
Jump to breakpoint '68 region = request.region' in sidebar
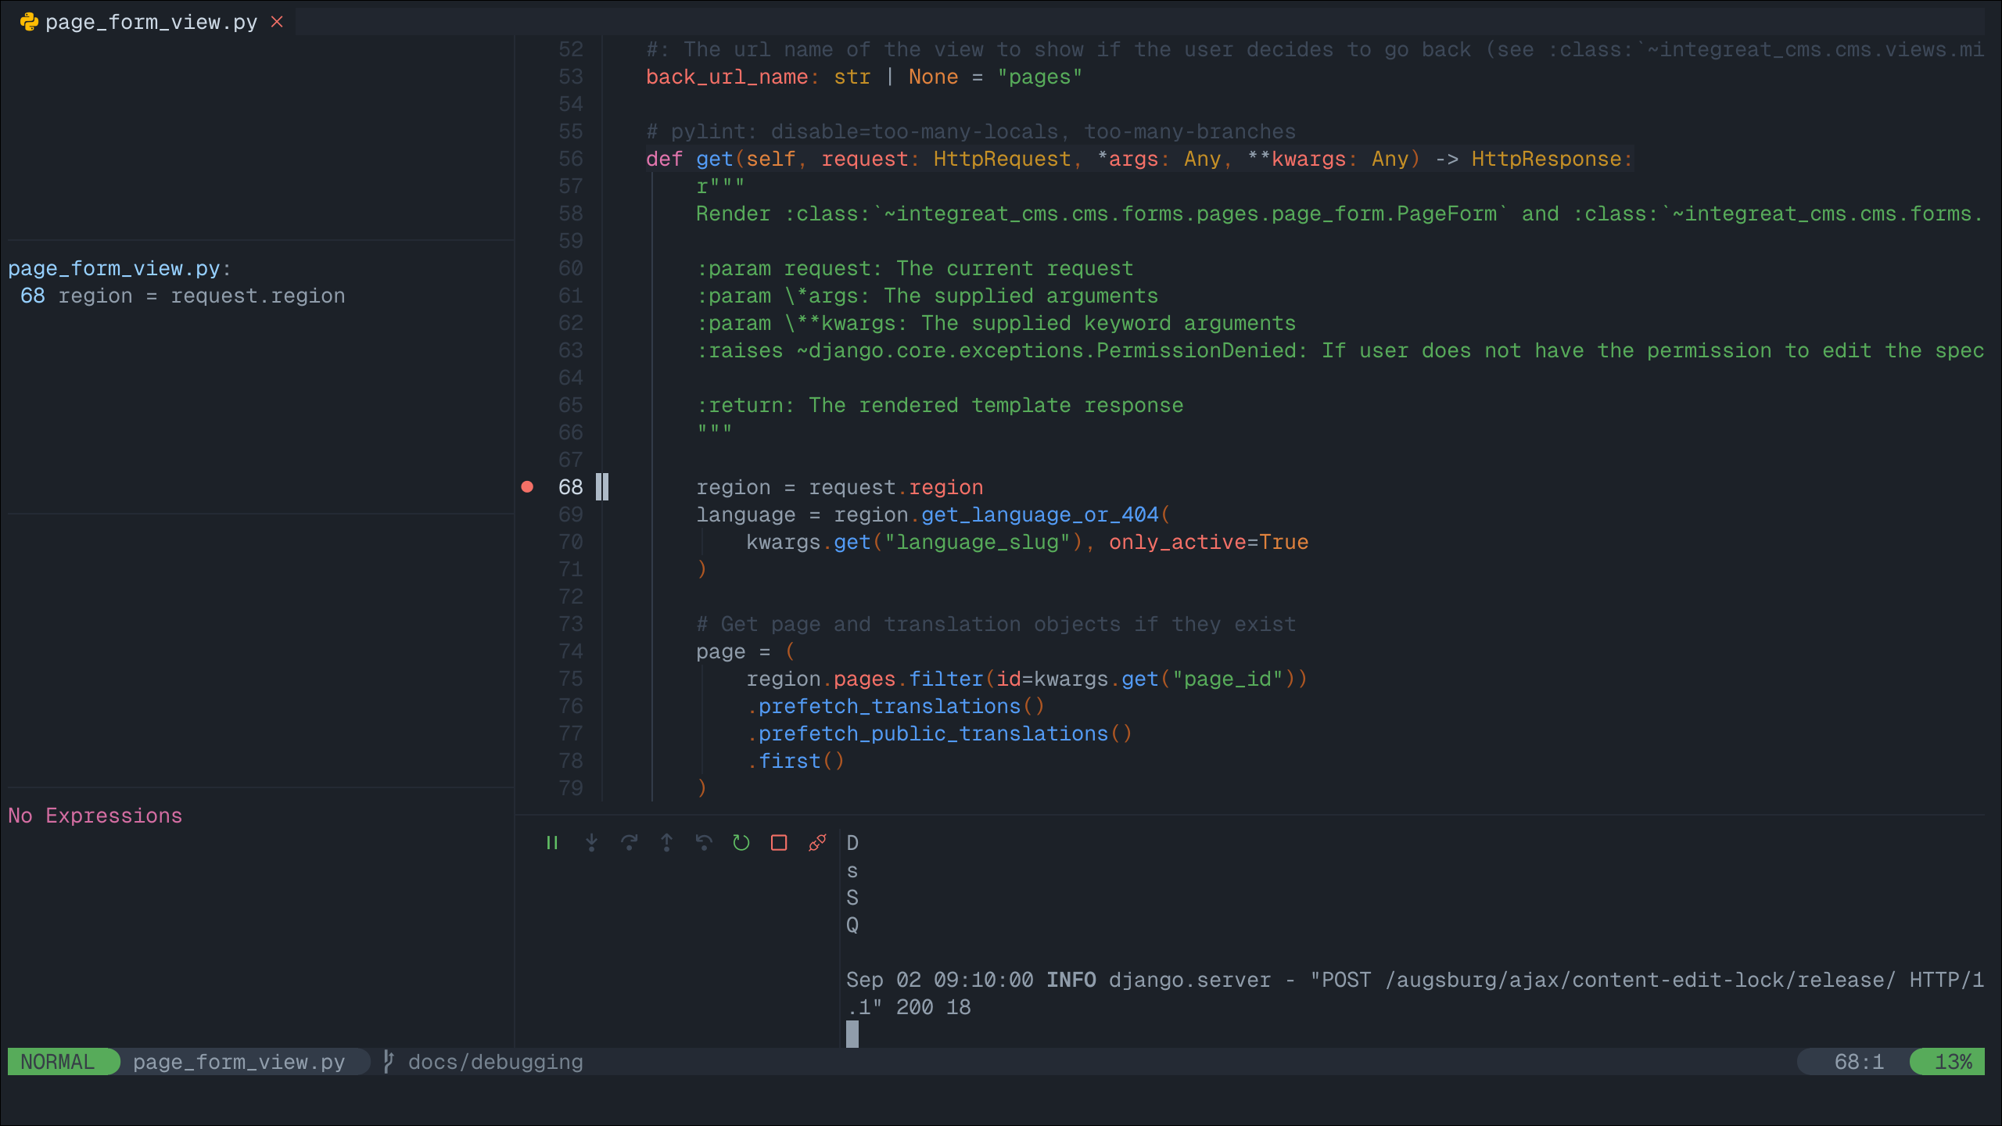[182, 296]
